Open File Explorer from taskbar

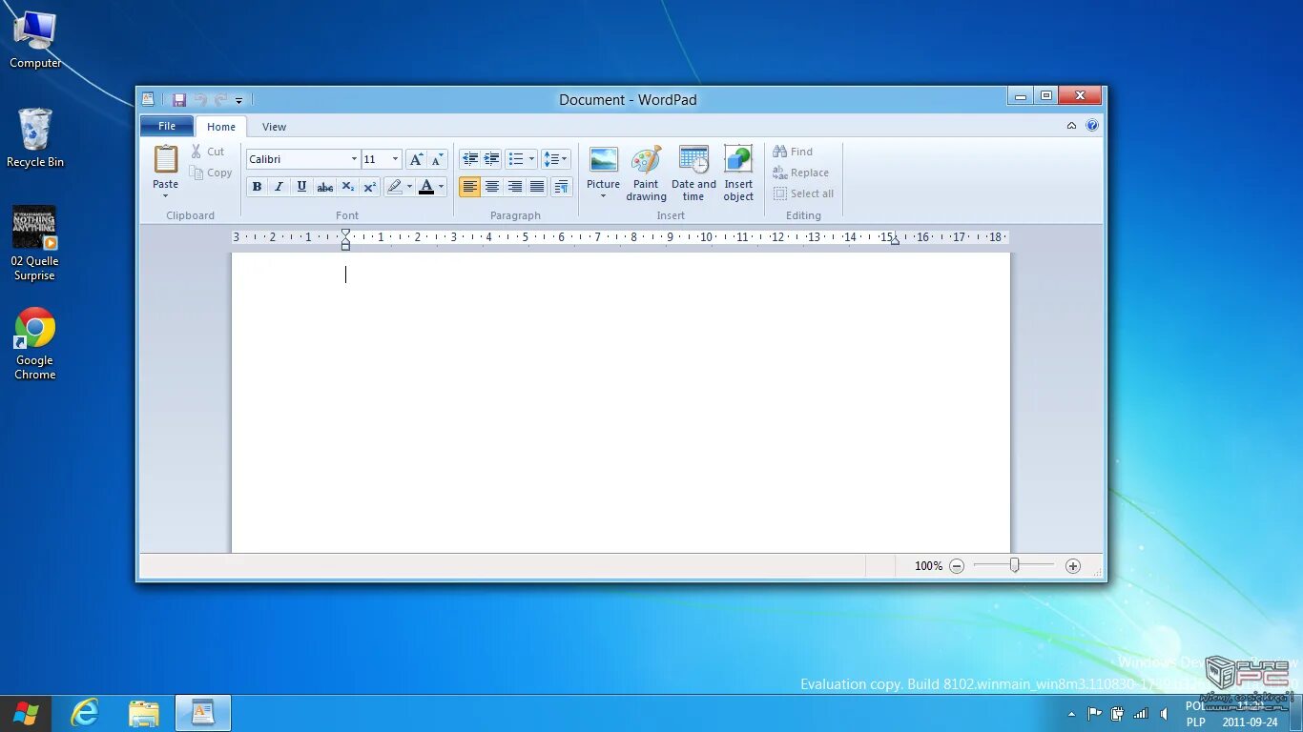tap(144, 713)
